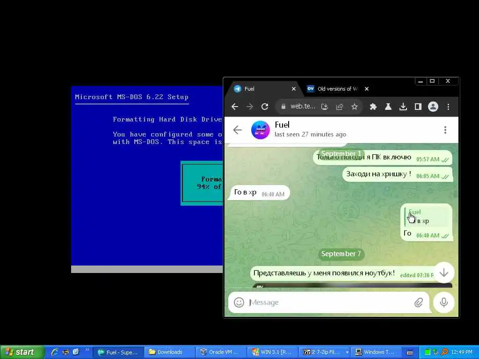The image size is (479, 359).
Task: Click the lock icon in address bar
Action: [283, 106]
